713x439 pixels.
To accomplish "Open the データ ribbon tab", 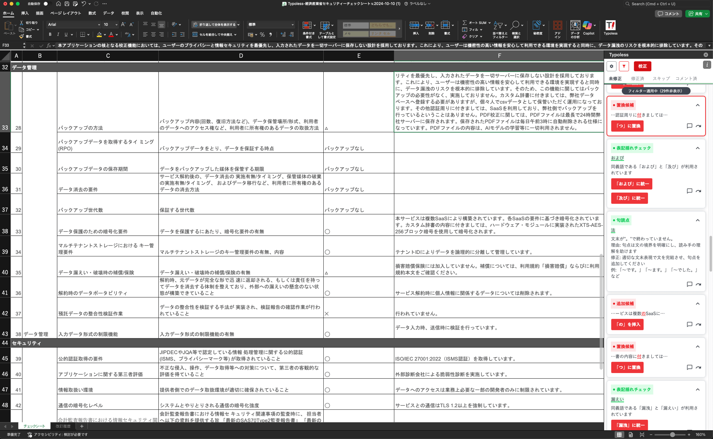I will [108, 13].
